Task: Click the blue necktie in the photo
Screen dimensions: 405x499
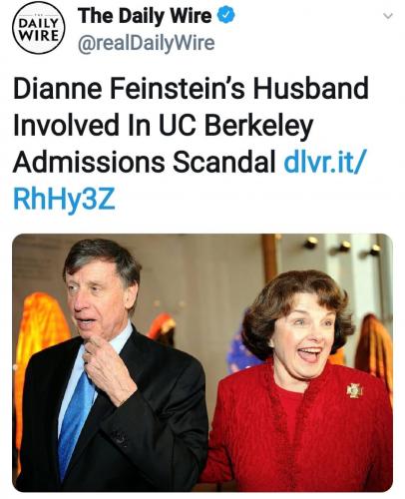Action: pyautogui.click(x=75, y=422)
